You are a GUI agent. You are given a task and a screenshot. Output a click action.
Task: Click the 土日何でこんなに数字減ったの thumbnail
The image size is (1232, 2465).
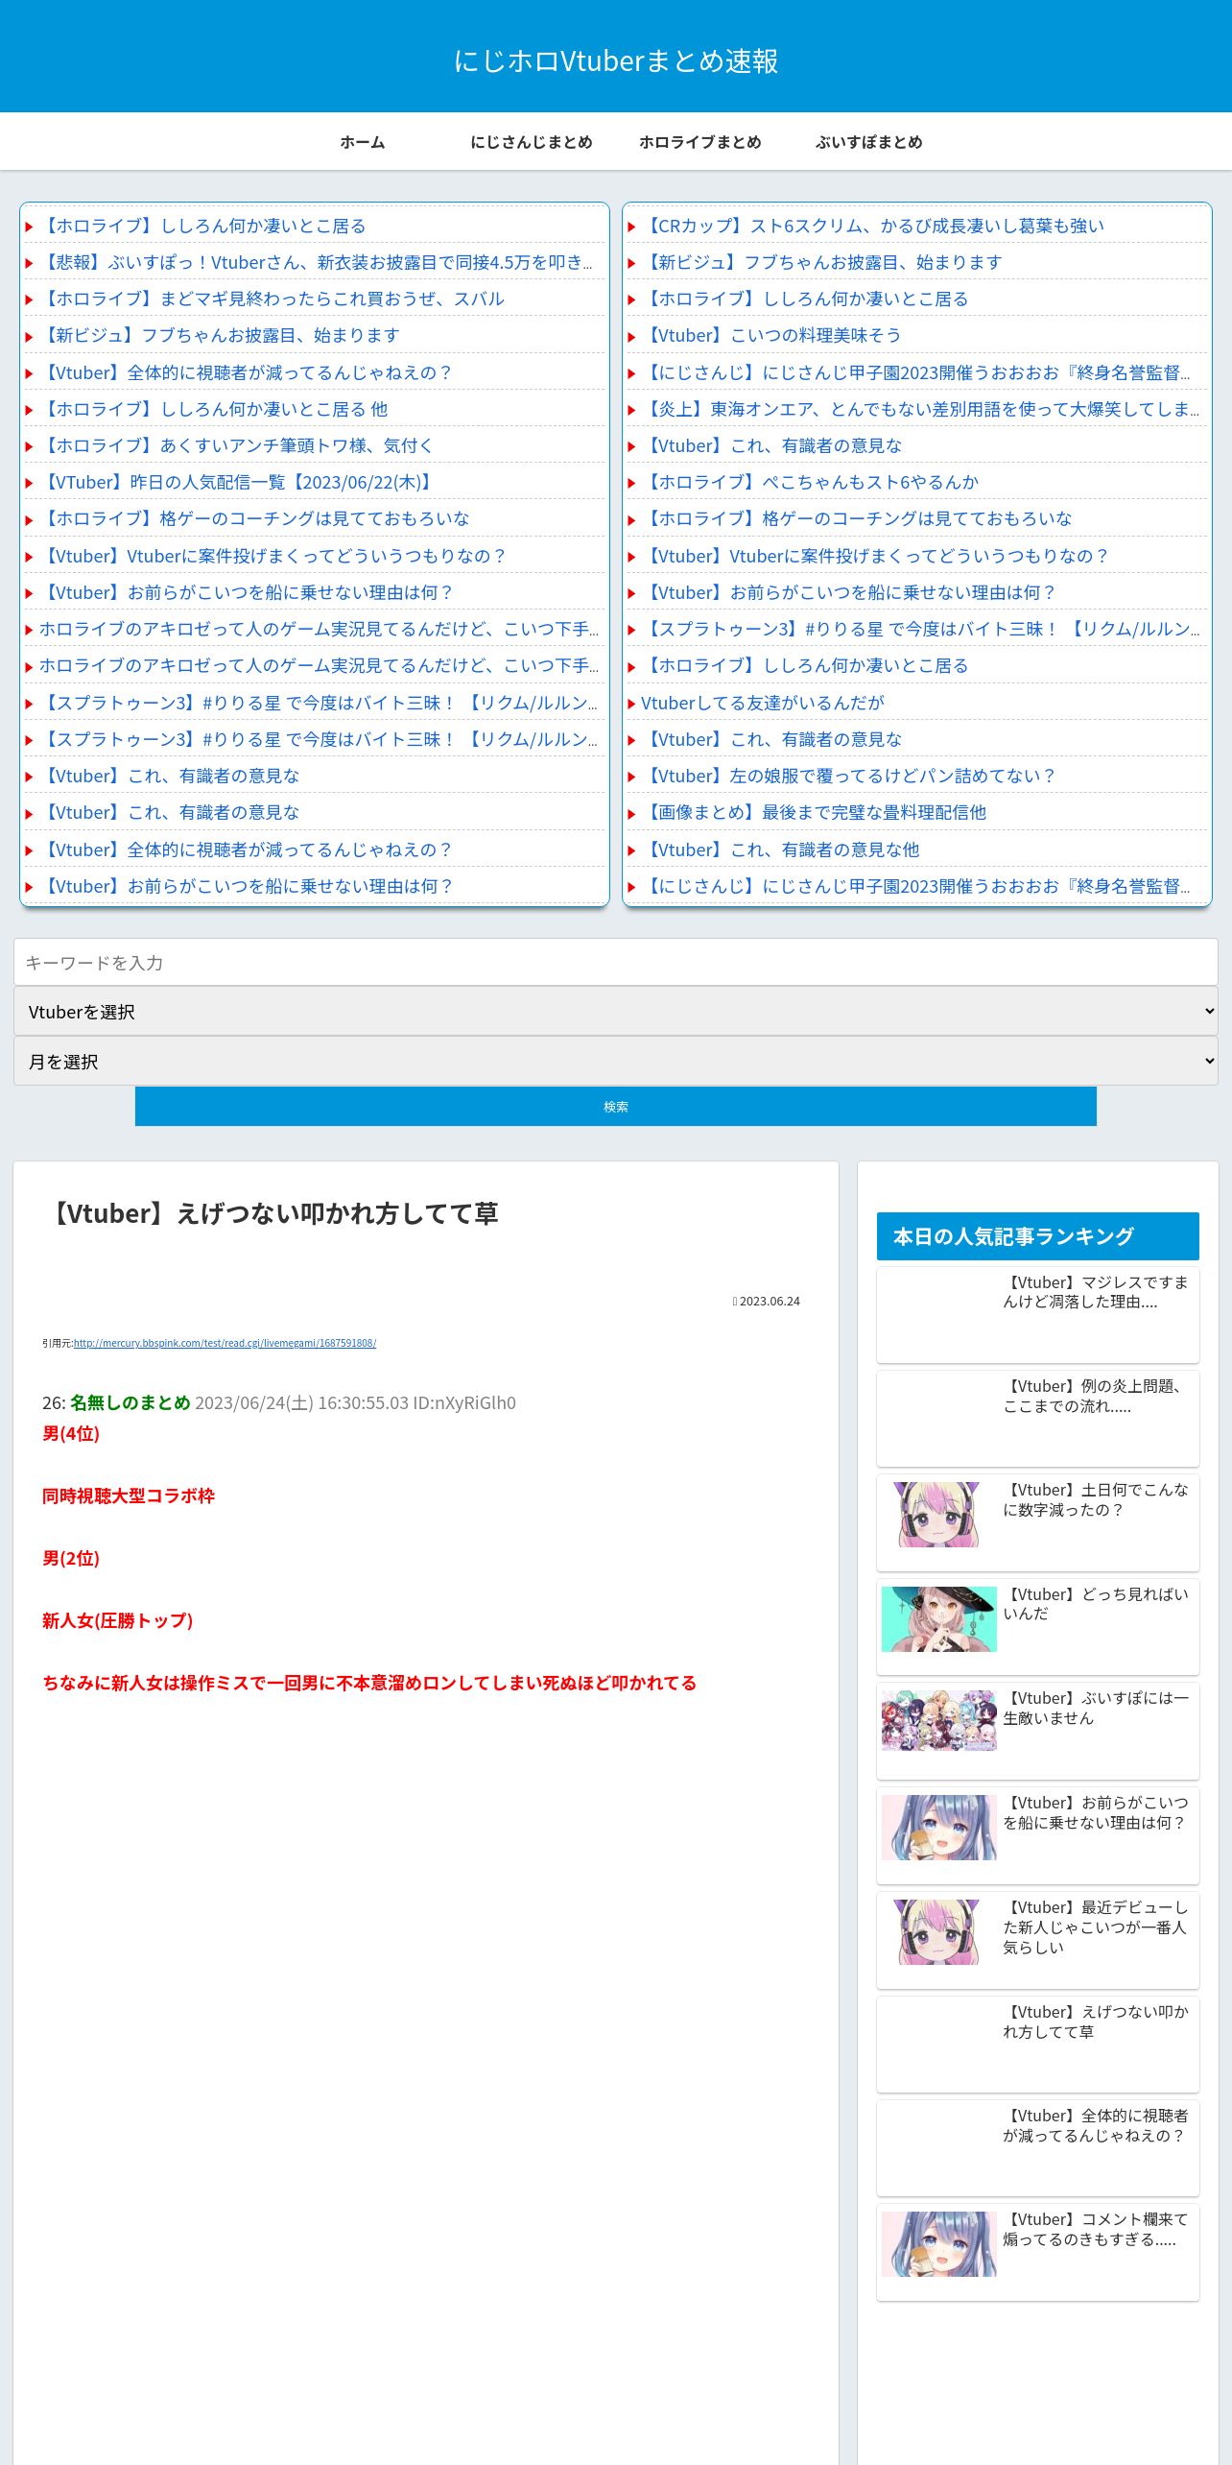pos(938,1515)
